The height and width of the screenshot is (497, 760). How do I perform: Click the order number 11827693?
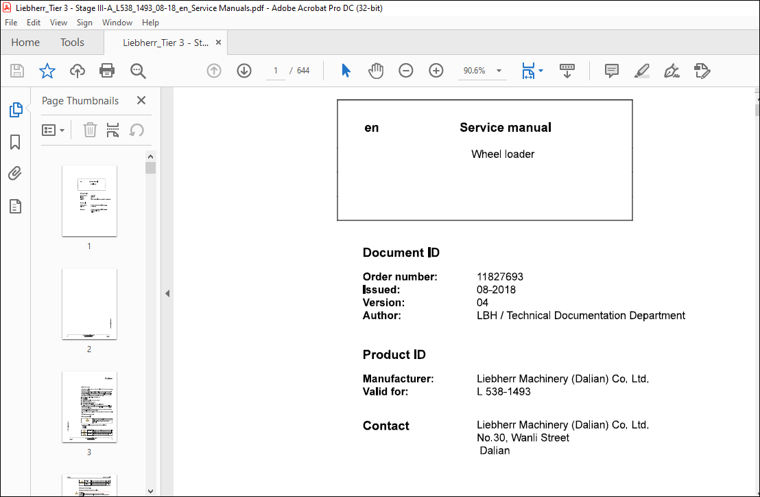click(x=500, y=277)
